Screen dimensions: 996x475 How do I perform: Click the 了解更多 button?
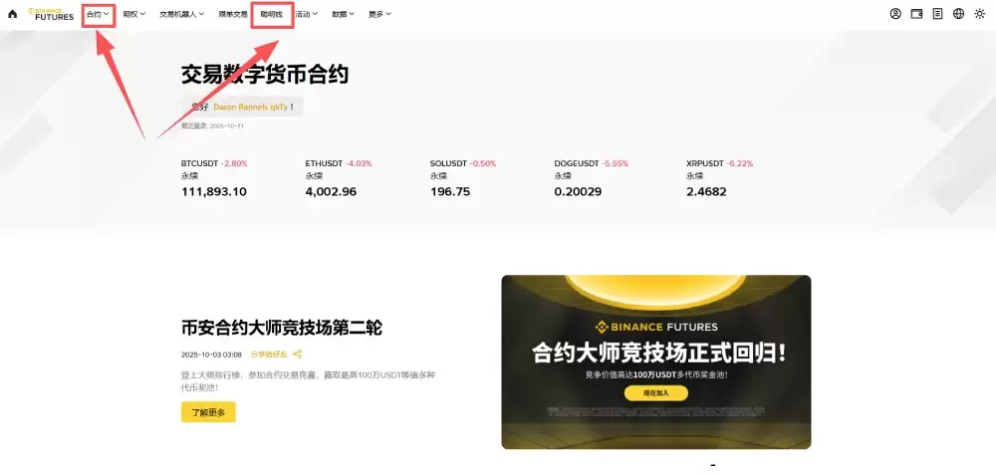208,412
